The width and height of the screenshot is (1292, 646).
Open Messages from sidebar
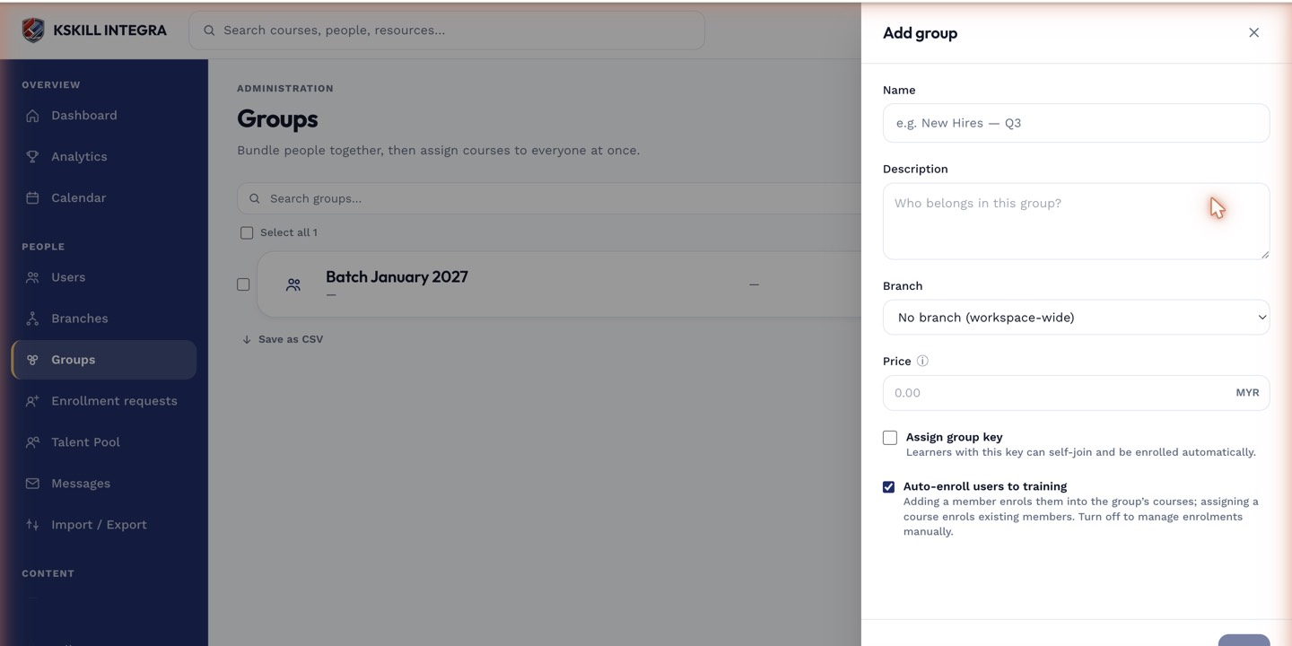tap(104, 484)
